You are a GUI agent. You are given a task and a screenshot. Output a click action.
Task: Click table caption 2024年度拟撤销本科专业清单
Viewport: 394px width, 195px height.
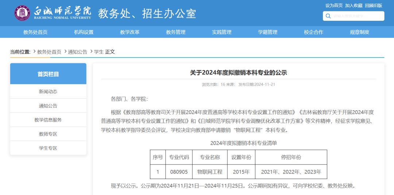tap(243, 143)
